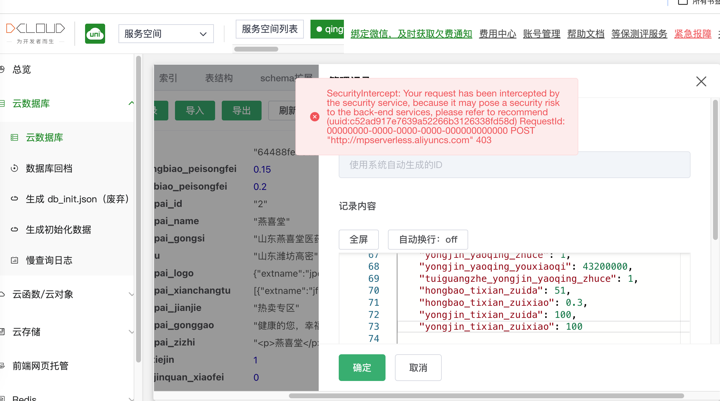This screenshot has height=401, width=720.
Task: Click the SecurityIntercept error message text
Action: tap(446, 117)
